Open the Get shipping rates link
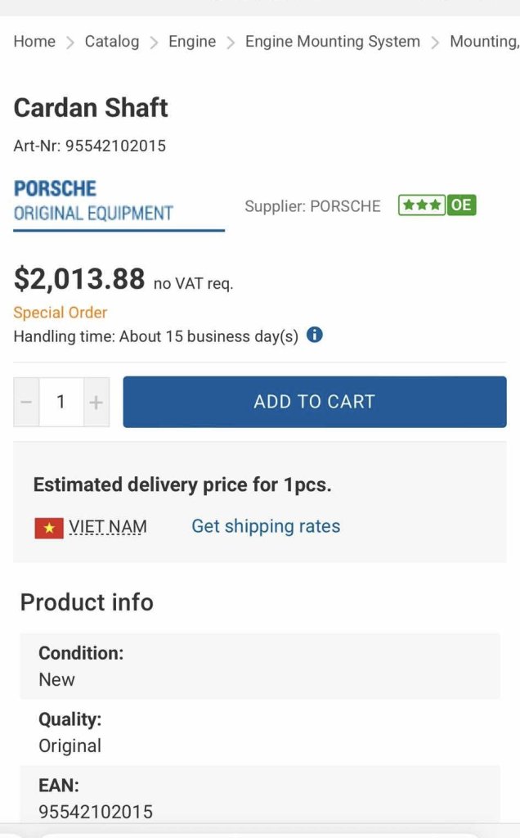This screenshot has height=838, width=520. click(x=266, y=526)
